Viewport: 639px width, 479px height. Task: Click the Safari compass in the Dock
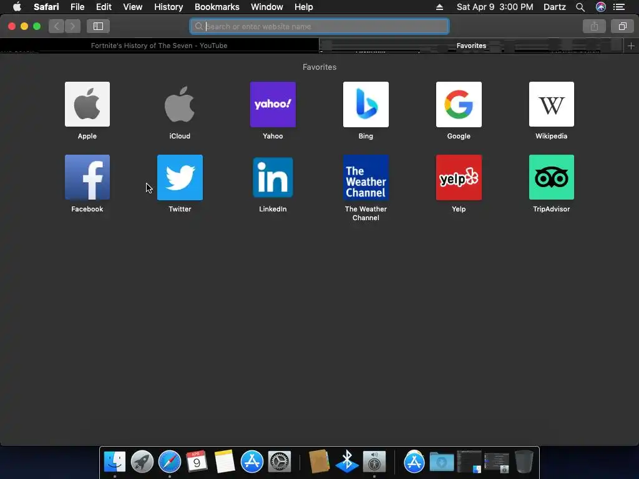click(170, 462)
